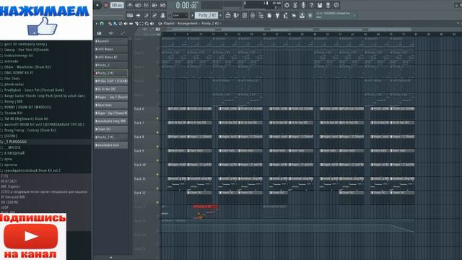Select the playlist Delete tool
This screenshot has height=260, width=462.
[121, 24]
